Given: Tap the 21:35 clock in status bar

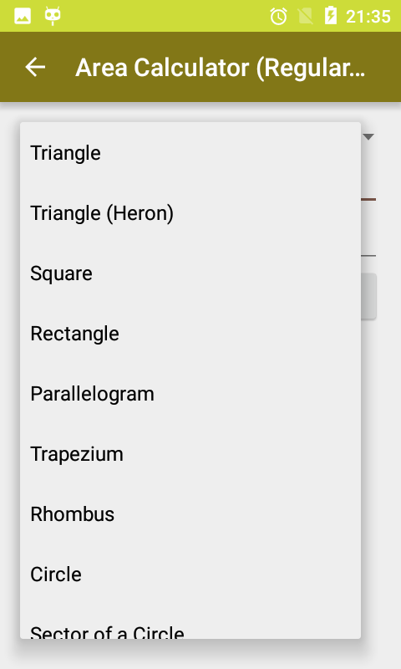Looking at the screenshot, I should [368, 17].
